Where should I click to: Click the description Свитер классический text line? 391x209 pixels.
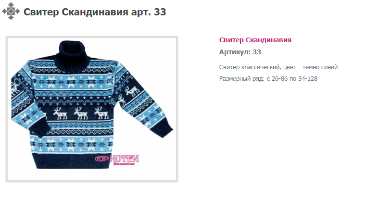278,67
